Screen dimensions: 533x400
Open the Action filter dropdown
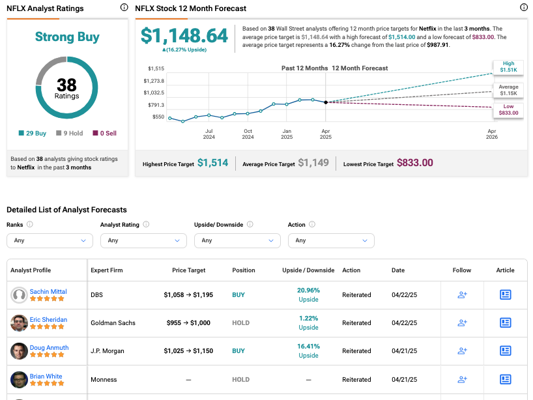tap(331, 240)
